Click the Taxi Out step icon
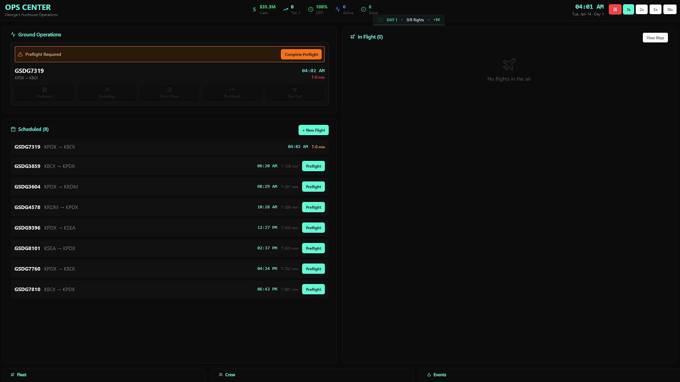 (295, 90)
